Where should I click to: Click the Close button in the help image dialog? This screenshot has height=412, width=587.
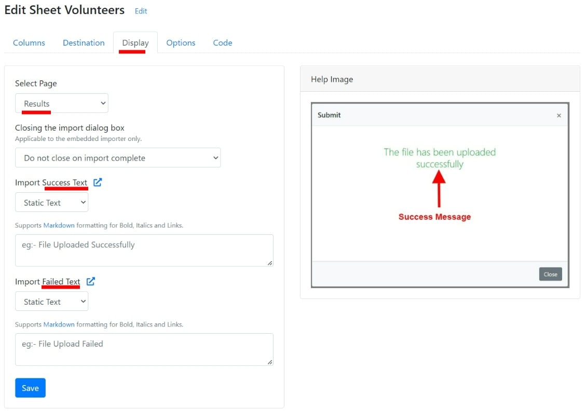[550, 275]
